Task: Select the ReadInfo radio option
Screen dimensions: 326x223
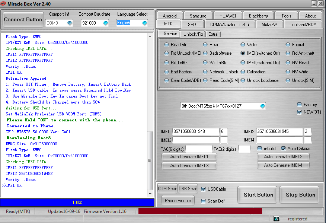Action: point(166,45)
